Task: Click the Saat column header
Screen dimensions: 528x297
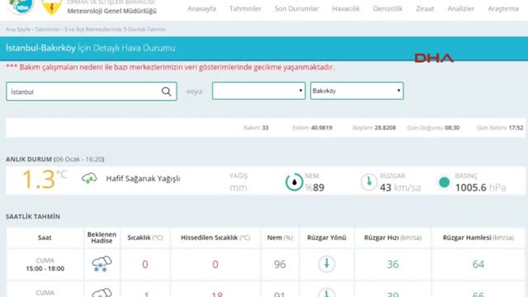Action: [x=44, y=238]
